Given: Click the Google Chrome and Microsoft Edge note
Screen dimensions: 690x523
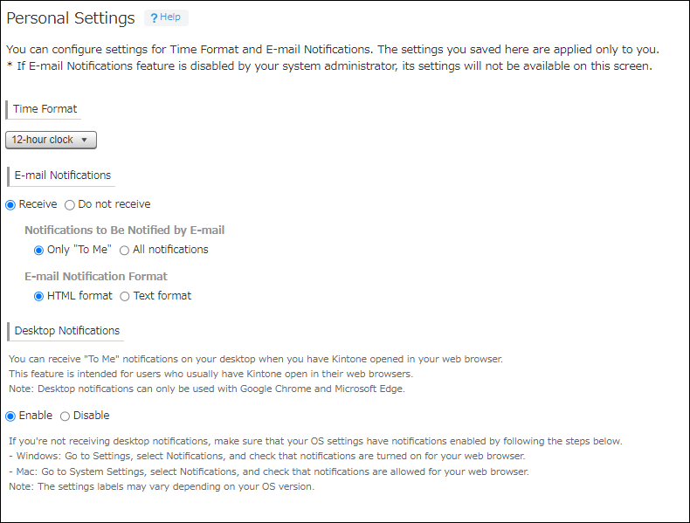Looking at the screenshot, I should (x=208, y=388).
